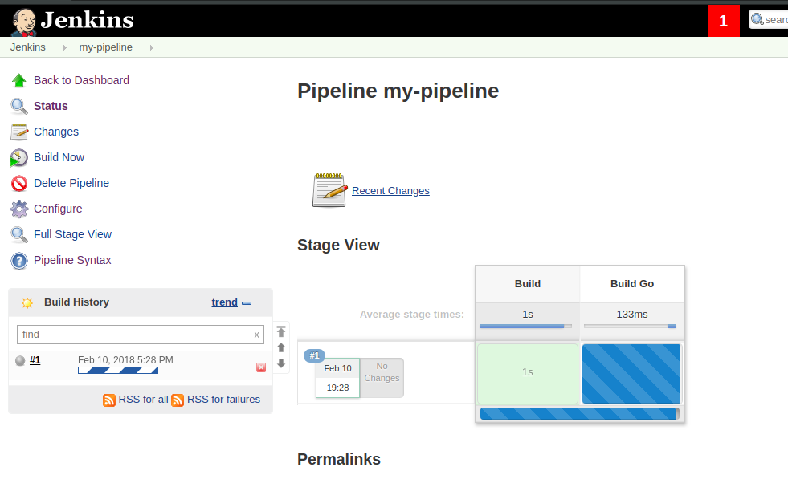Open the RSS for failures link
This screenshot has width=788, height=483.
coord(223,400)
